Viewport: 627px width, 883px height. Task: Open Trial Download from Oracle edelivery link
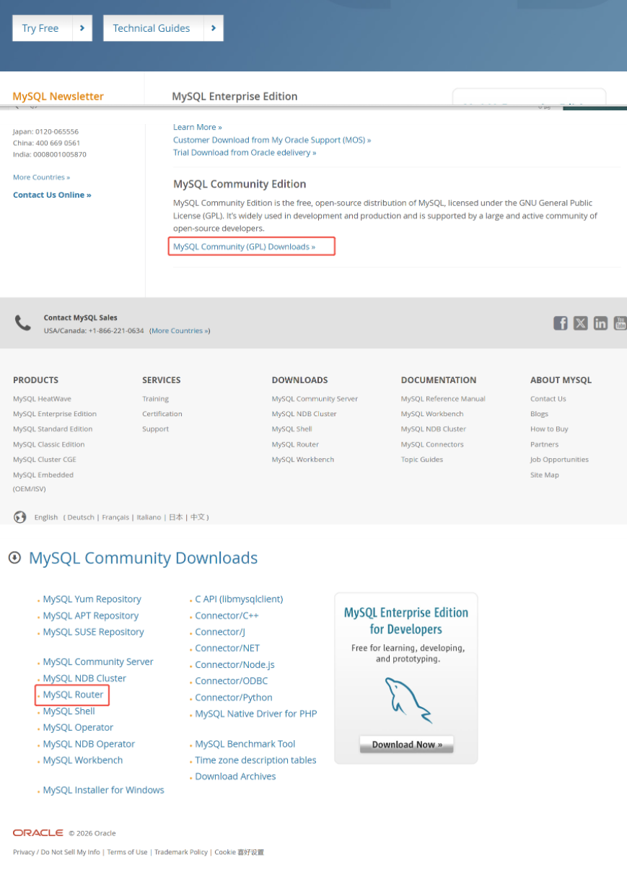point(245,152)
